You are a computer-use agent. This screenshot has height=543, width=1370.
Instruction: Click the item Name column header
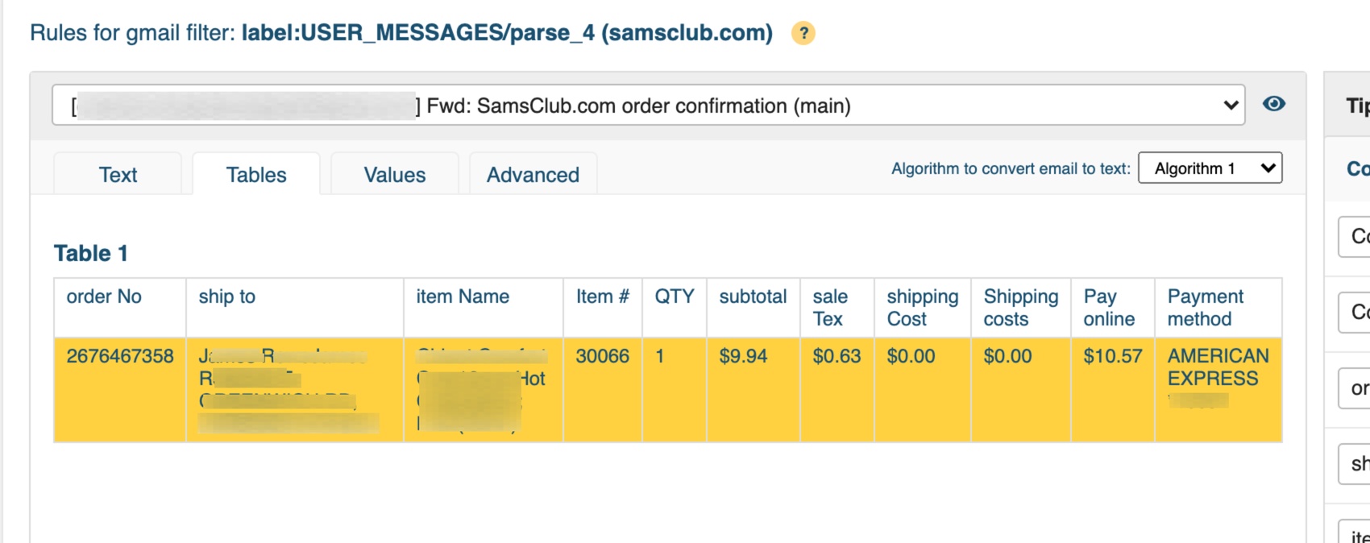[463, 296]
